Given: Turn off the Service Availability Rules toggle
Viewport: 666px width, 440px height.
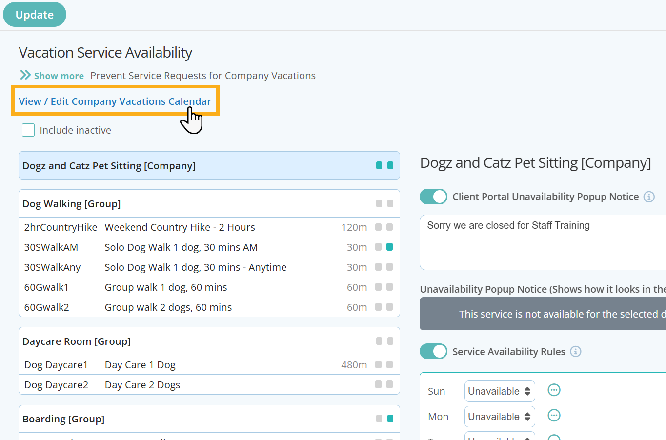Looking at the screenshot, I should 433,351.
